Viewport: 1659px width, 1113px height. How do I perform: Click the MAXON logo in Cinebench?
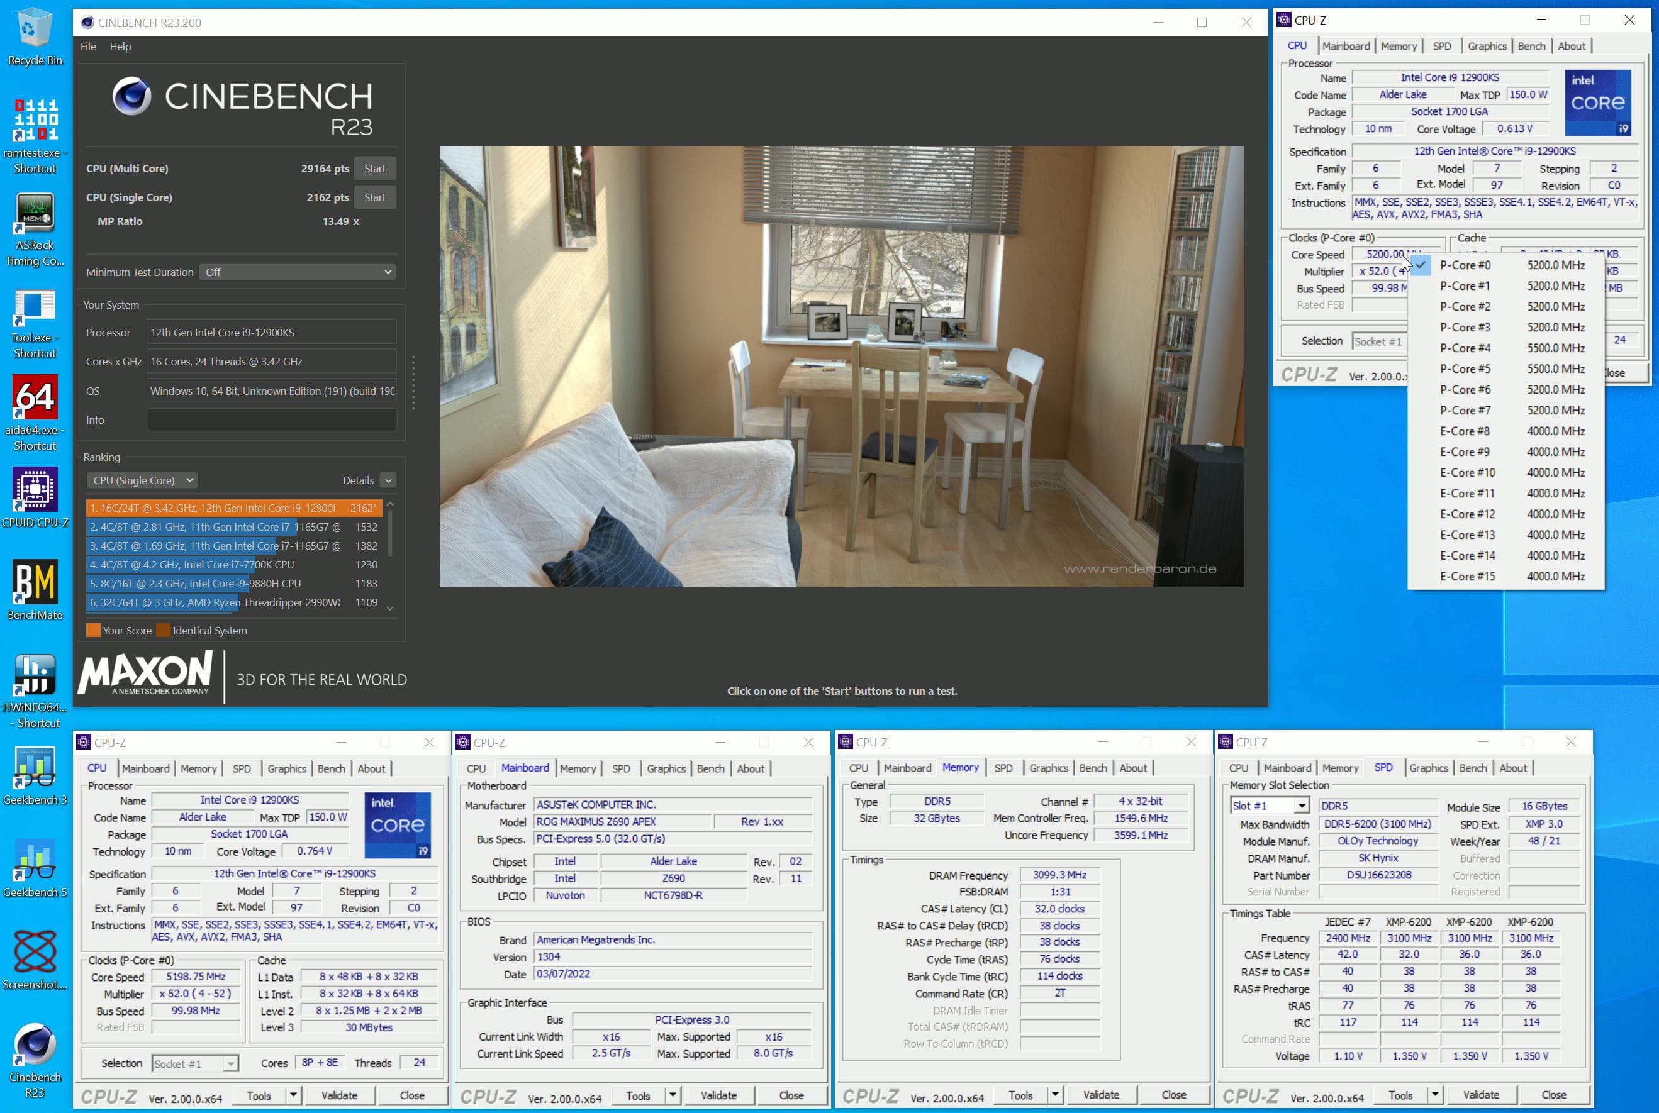[145, 673]
